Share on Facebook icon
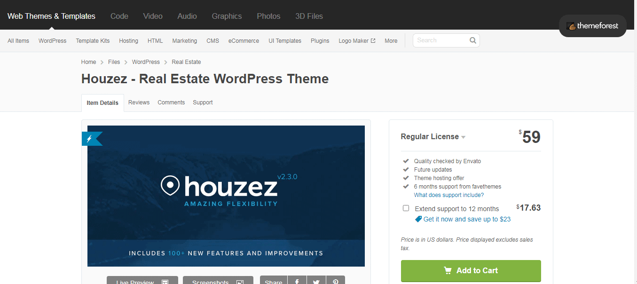The image size is (637, 284). click(297, 281)
